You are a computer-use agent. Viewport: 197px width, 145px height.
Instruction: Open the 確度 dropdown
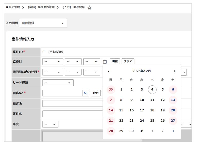click(x=50, y=124)
